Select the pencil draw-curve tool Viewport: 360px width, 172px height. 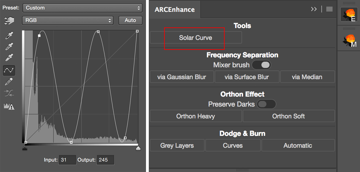[9, 82]
